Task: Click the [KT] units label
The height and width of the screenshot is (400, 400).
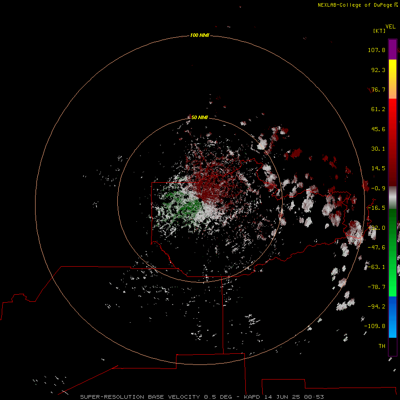Action: click(x=380, y=31)
